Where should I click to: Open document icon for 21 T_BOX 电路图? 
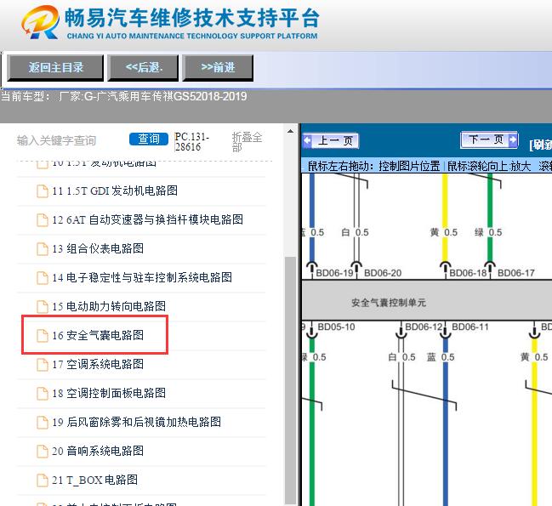(x=43, y=480)
